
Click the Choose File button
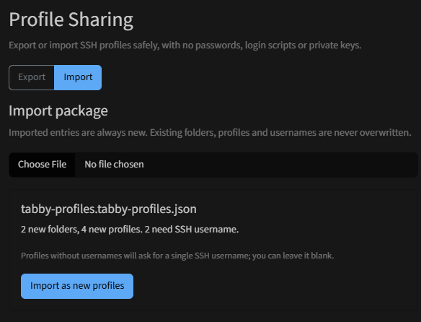coord(42,165)
